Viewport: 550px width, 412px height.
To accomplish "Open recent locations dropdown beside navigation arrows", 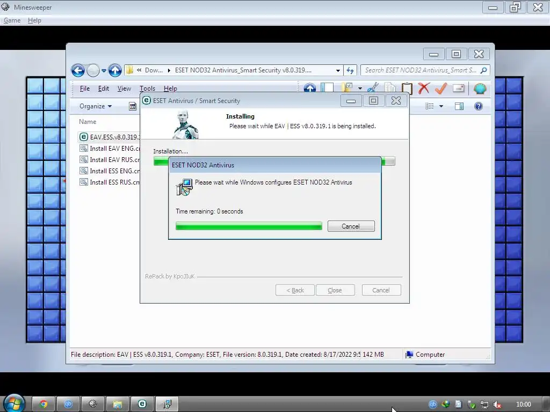I will coord(104,70).
